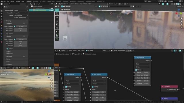This screenshot has width=184, height=103.
Task: Open the Edit menu
Action: tap(8, 1)
